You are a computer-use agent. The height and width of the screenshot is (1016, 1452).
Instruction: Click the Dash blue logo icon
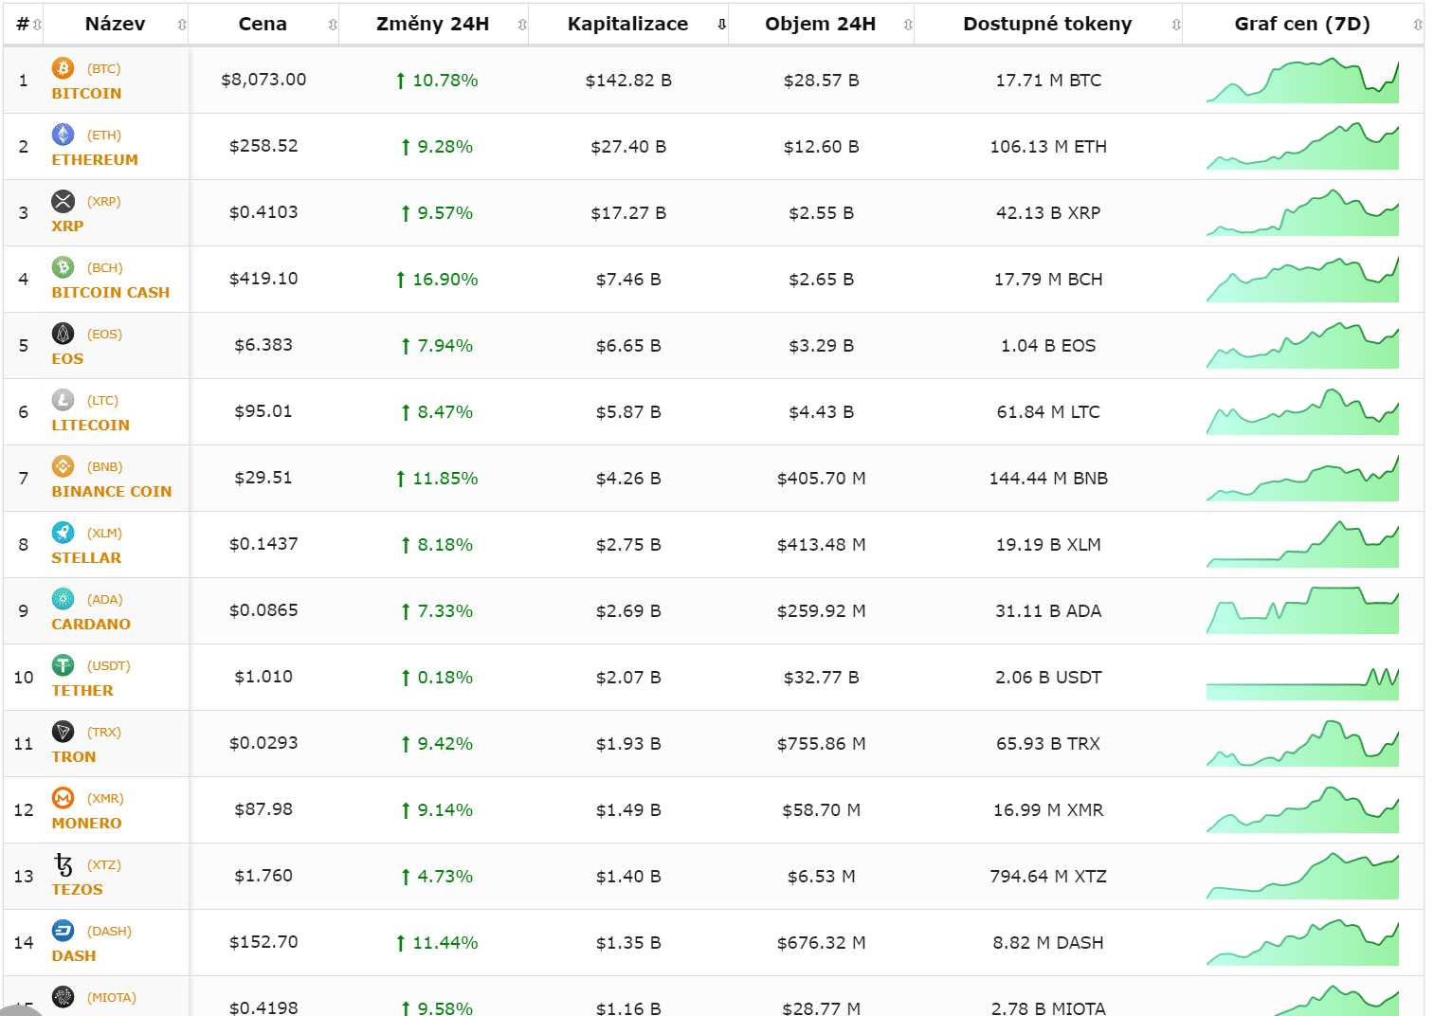coord(63,931)
